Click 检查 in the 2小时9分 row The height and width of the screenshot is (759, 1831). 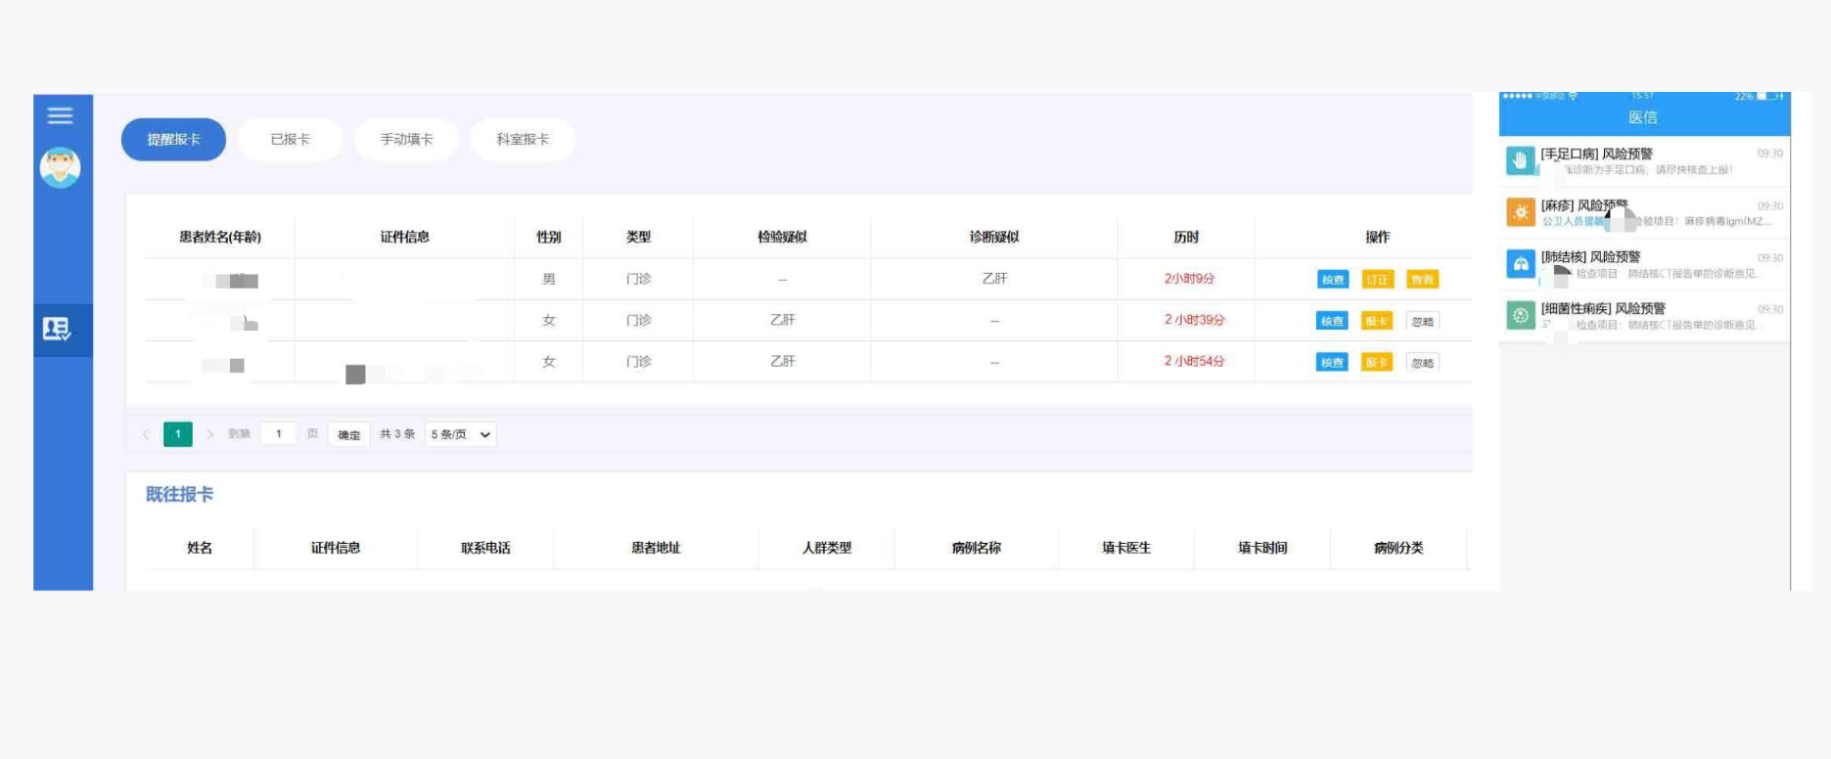click(x=1333, y=280)
